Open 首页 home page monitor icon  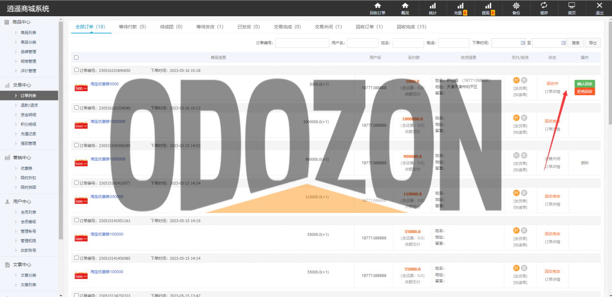pos(571,9)
